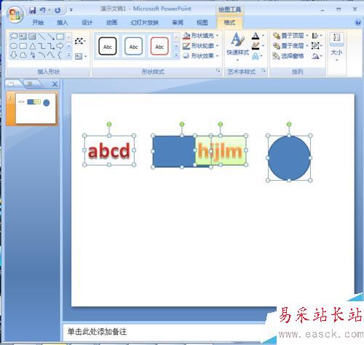Open the text box insert dropdown
Viewport: 364px width, 345px height.
pos(81,56)
